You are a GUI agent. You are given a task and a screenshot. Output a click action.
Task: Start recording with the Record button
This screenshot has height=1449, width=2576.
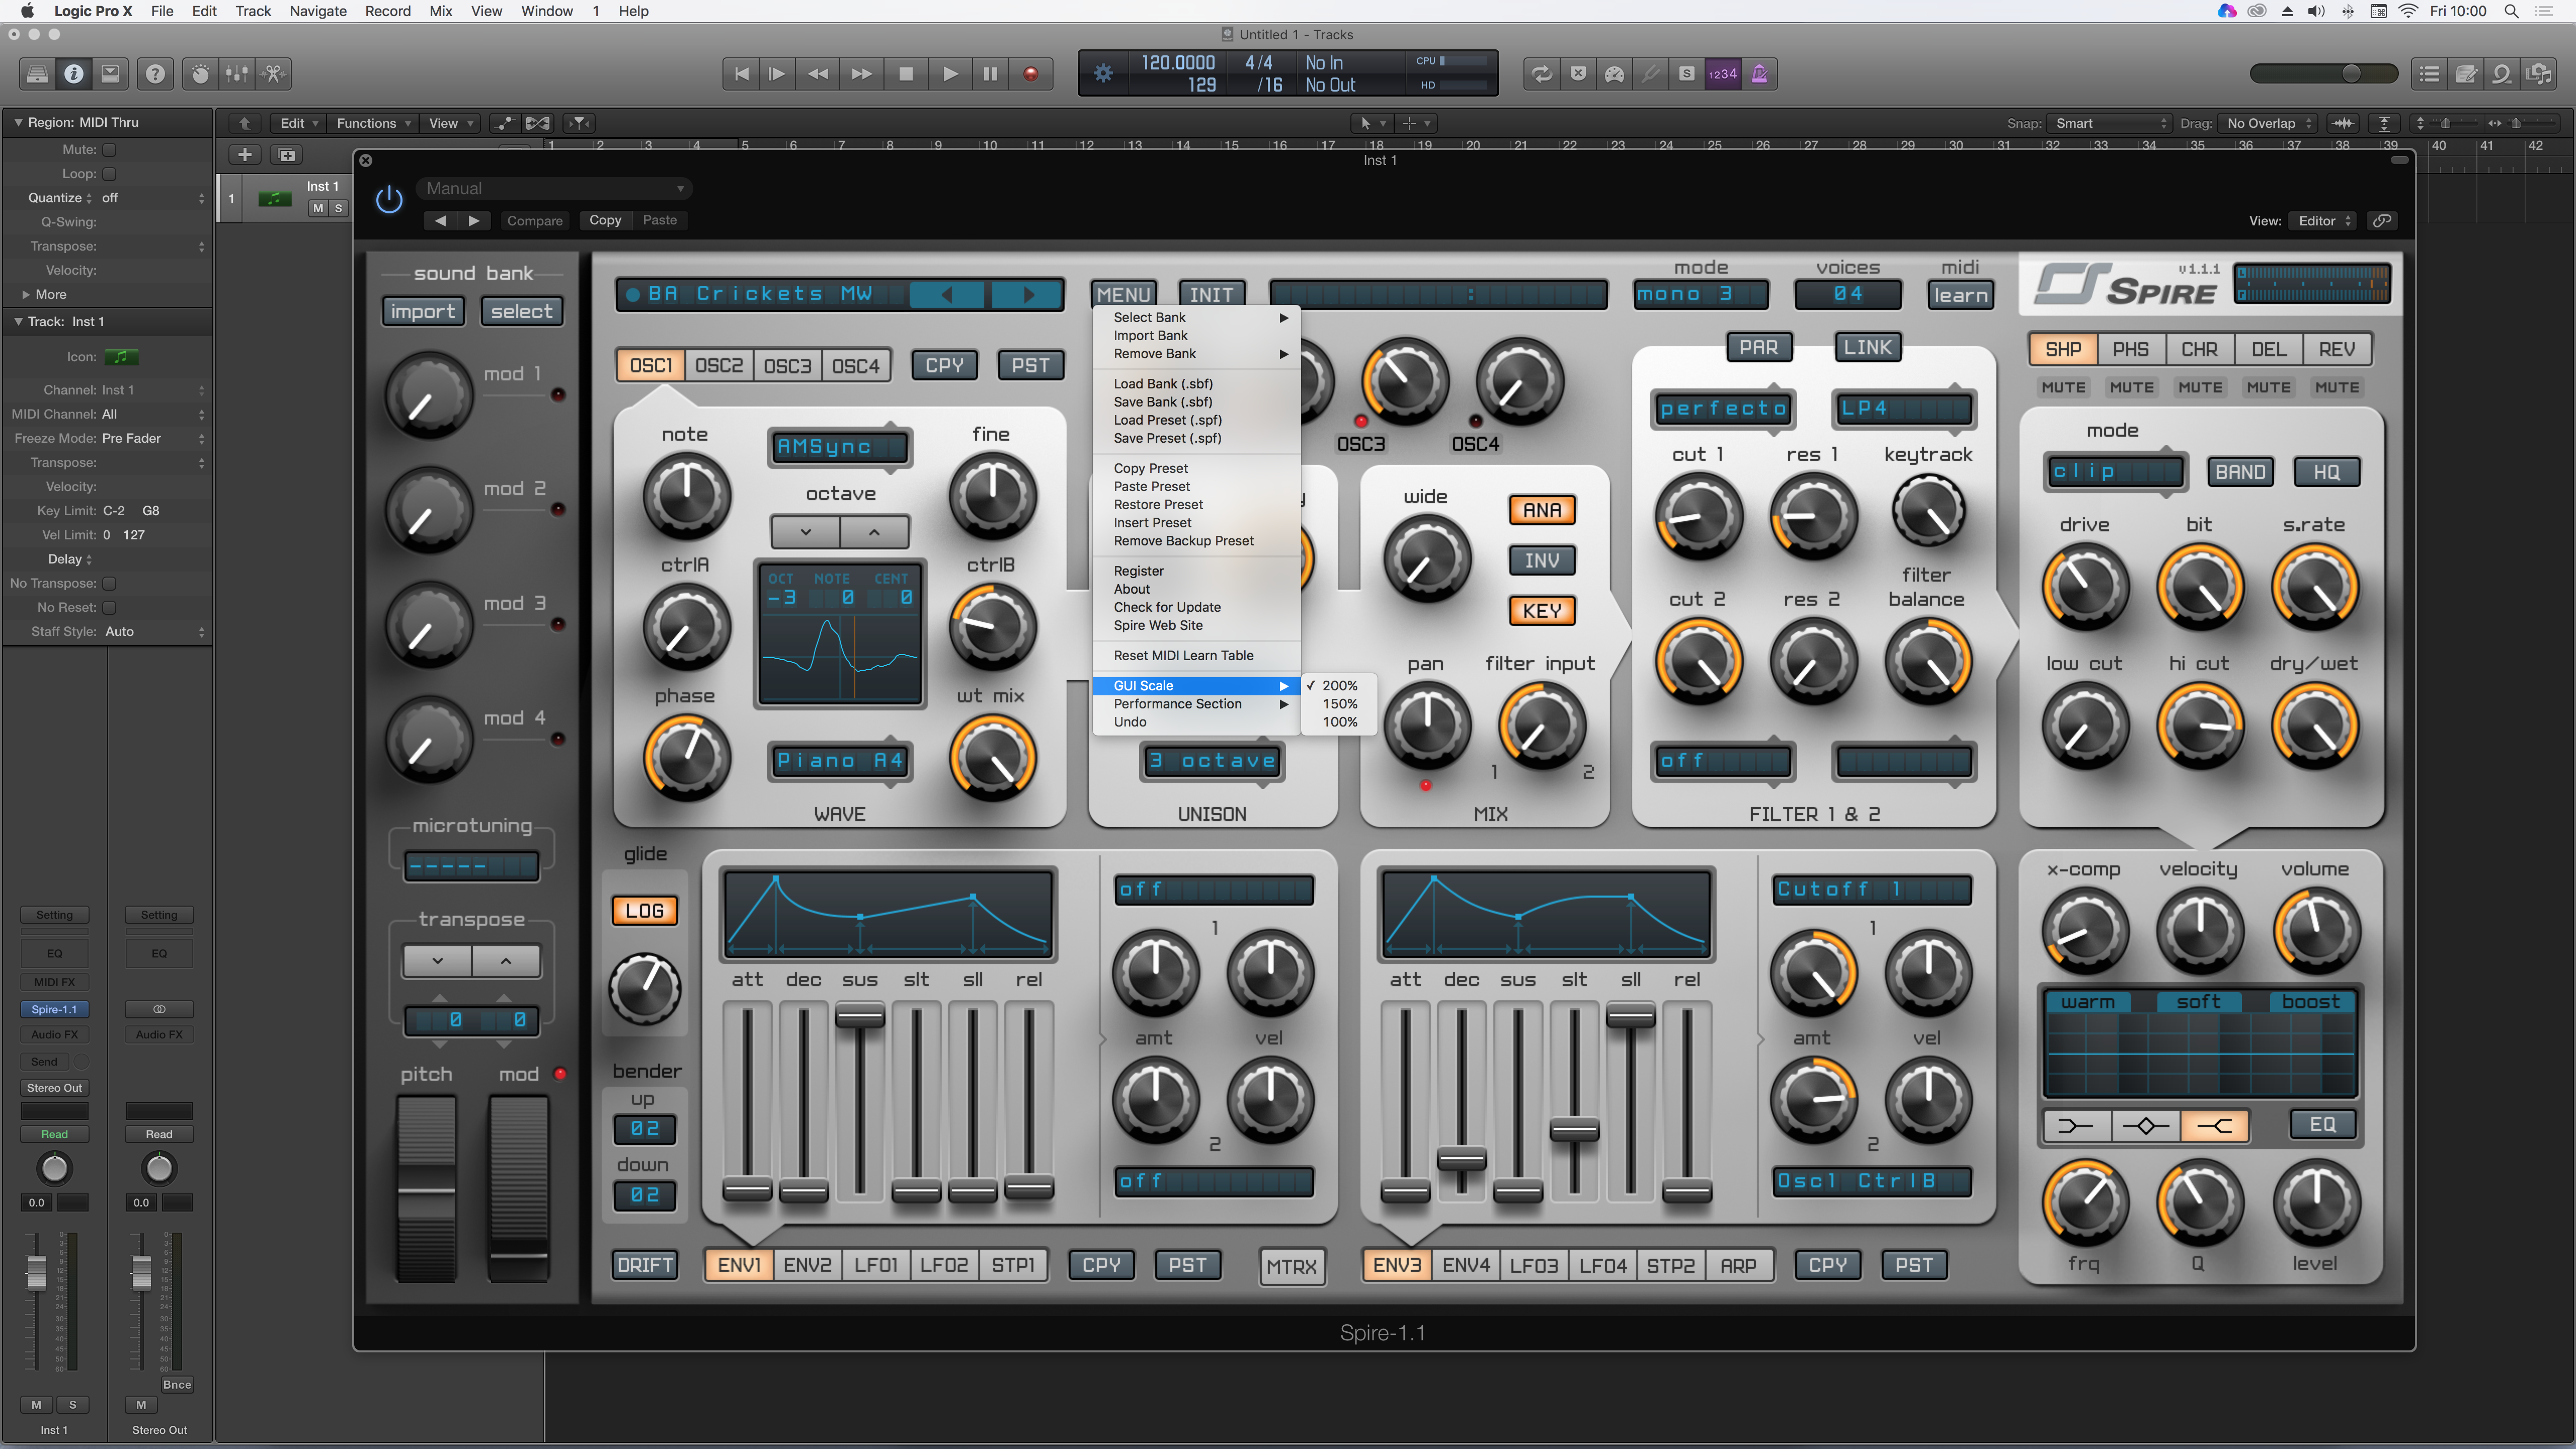pos(1031,74)
